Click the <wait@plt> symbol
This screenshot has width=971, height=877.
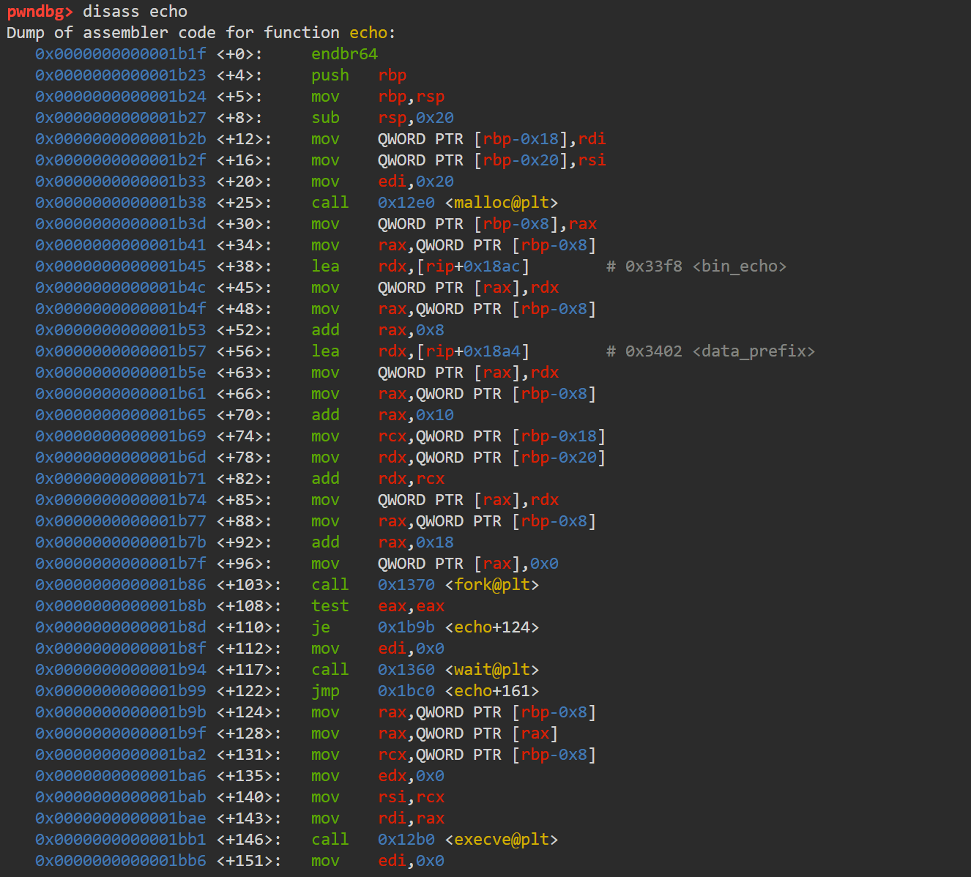(x=492, y=670)
